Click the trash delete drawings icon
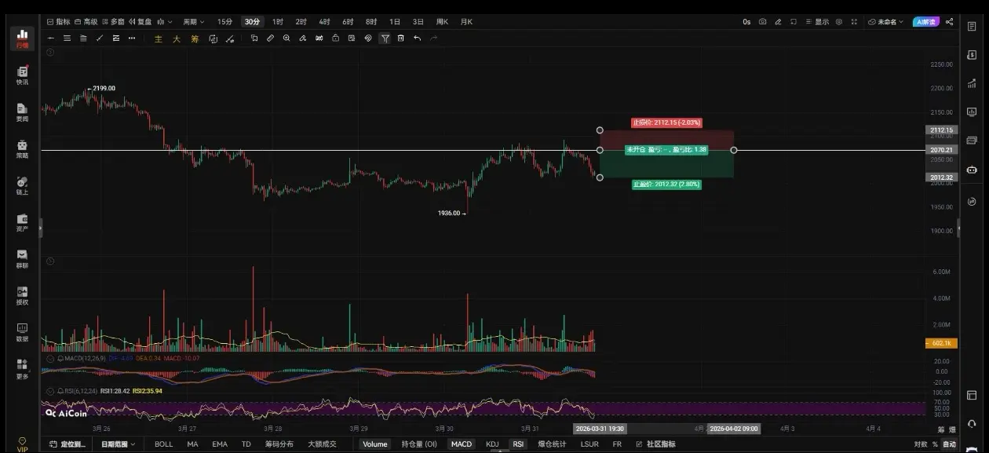The image size is (989, 453). [400, 38]
